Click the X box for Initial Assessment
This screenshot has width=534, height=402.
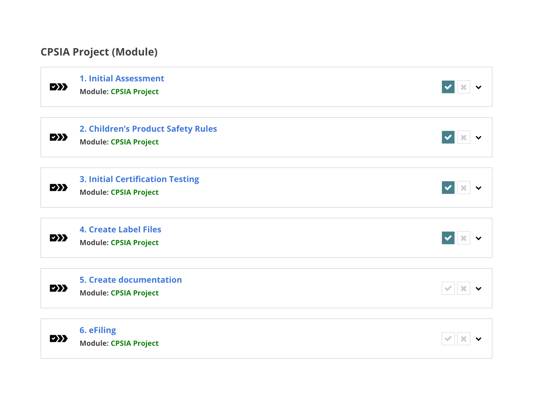click(x=464, y=87)
